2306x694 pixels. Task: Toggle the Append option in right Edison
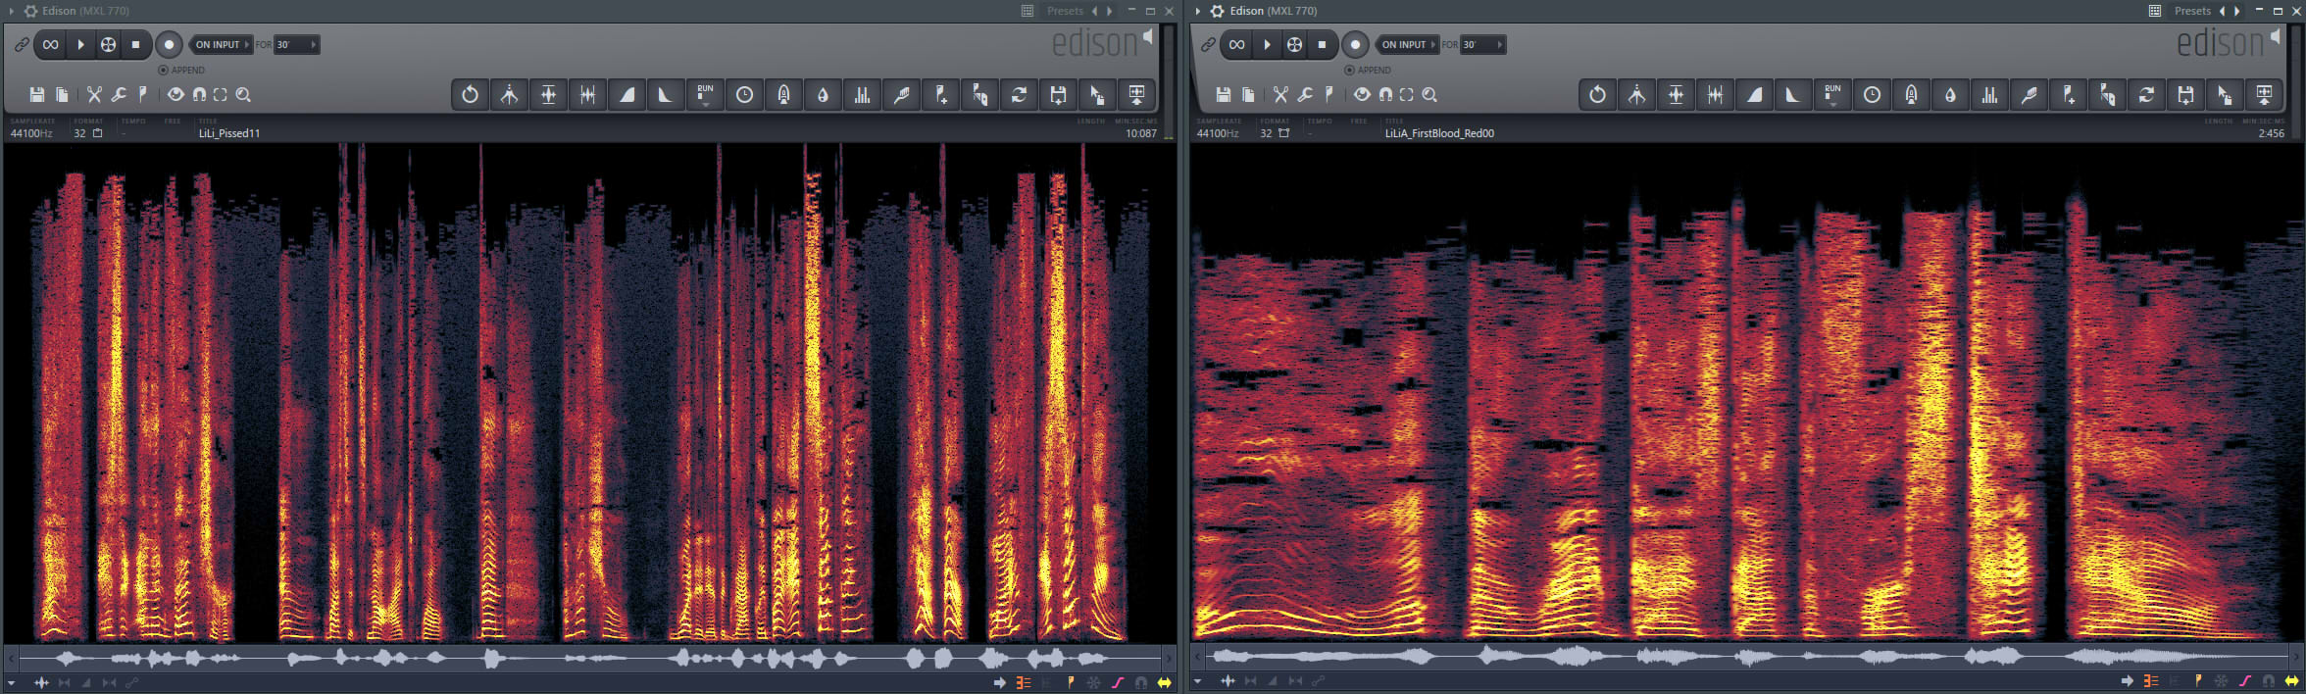pyautogui.click(x=1350, y=71)
